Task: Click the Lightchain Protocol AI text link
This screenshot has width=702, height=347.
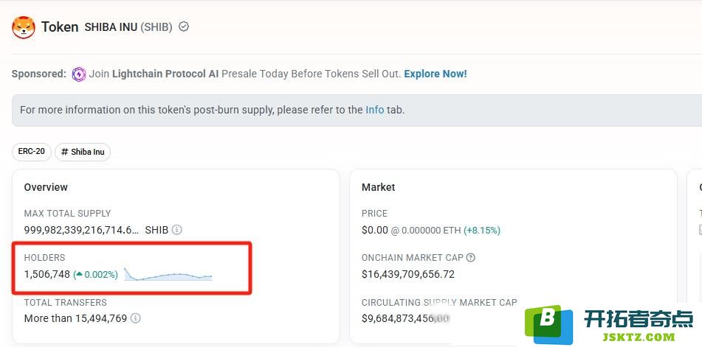Action: point(165,74)
